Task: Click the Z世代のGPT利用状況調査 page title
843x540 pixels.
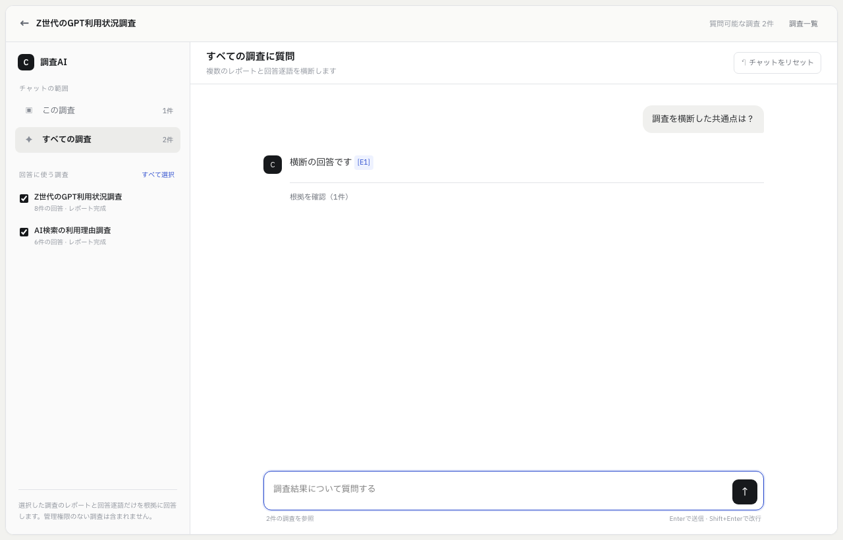Action: click(86, 23)
